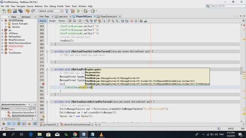The image size is (246, 138).
Task: Toggle Fully Qualified Names filter in Navigator
Action: [29, 124]
